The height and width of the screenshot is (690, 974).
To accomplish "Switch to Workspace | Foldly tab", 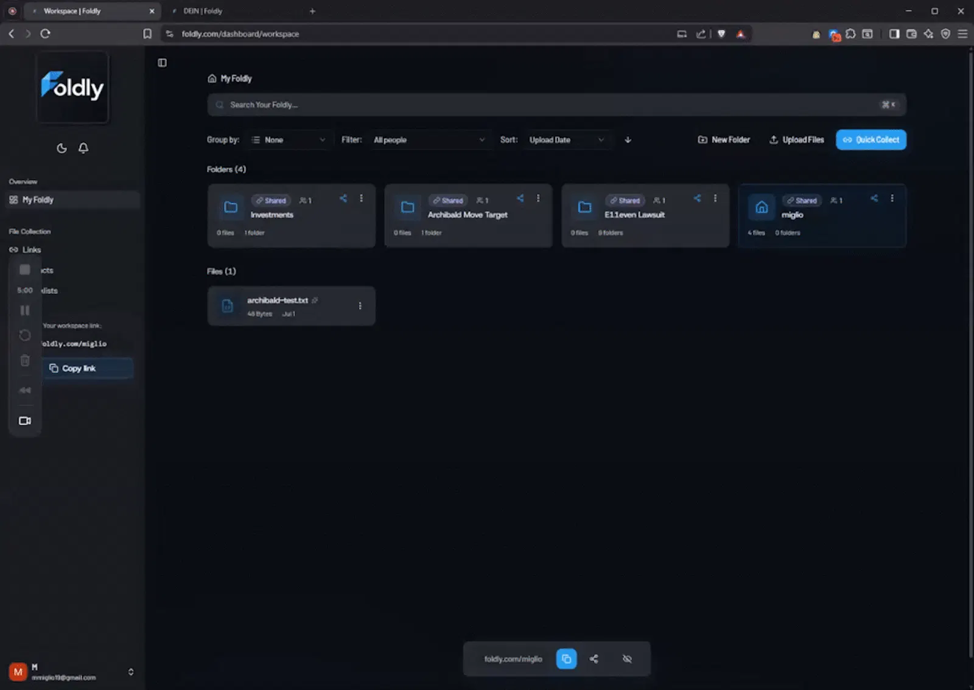I will [93, 11].
